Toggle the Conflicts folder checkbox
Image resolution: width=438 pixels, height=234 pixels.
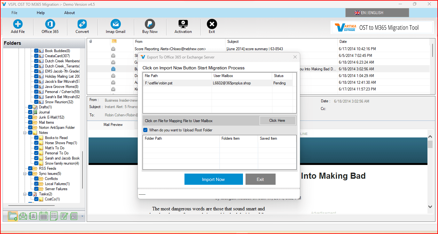point(36,179)
